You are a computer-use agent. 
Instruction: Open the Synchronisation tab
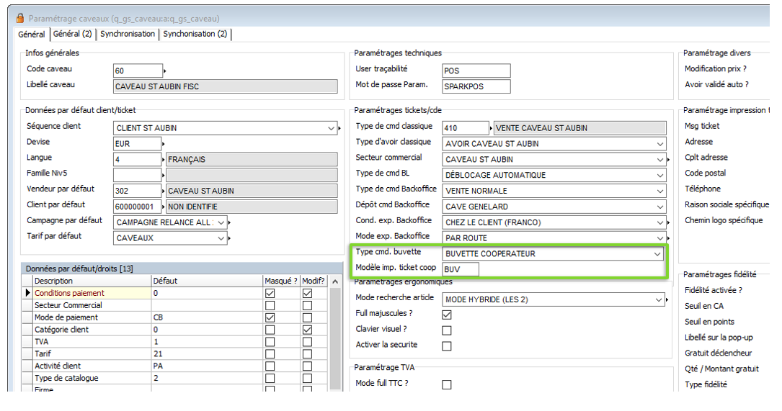pos(128,34)
